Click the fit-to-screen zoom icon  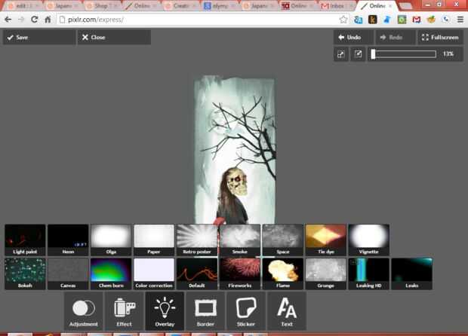click(341, 54)
